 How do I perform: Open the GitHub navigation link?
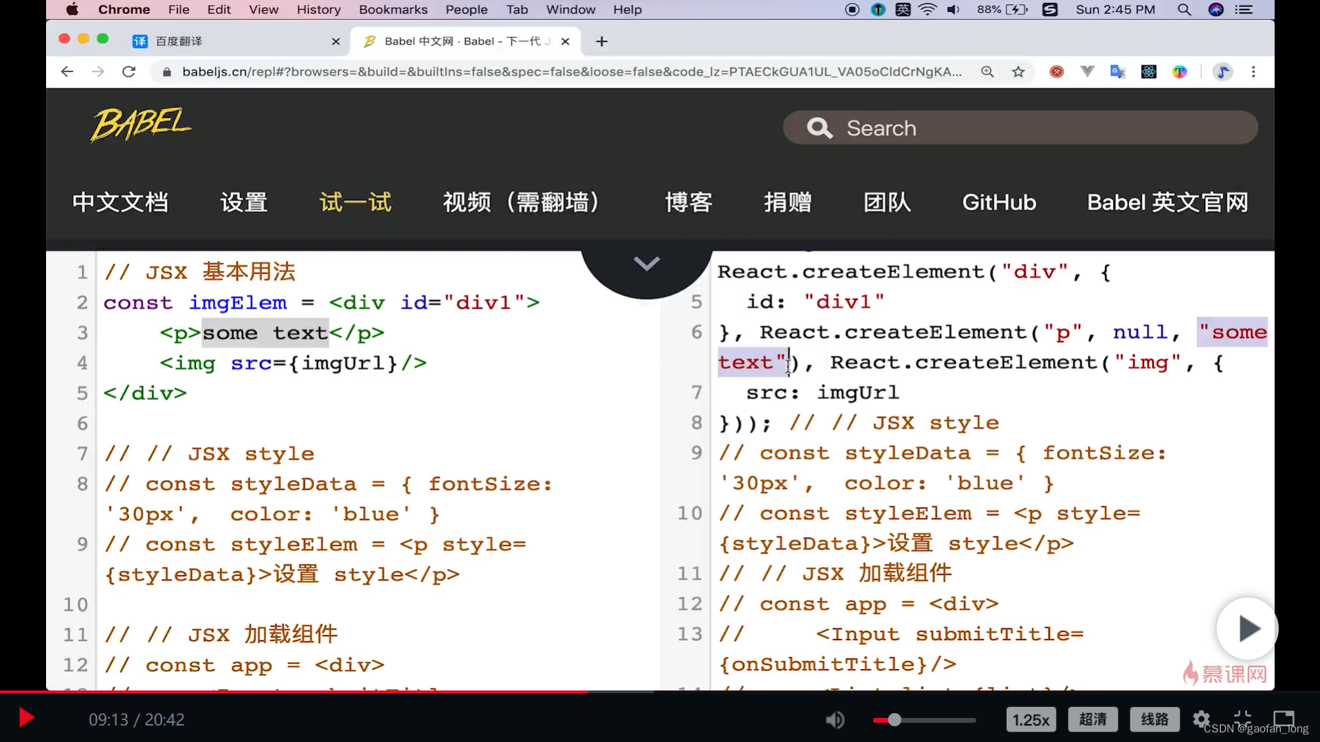tap(999, 202)
